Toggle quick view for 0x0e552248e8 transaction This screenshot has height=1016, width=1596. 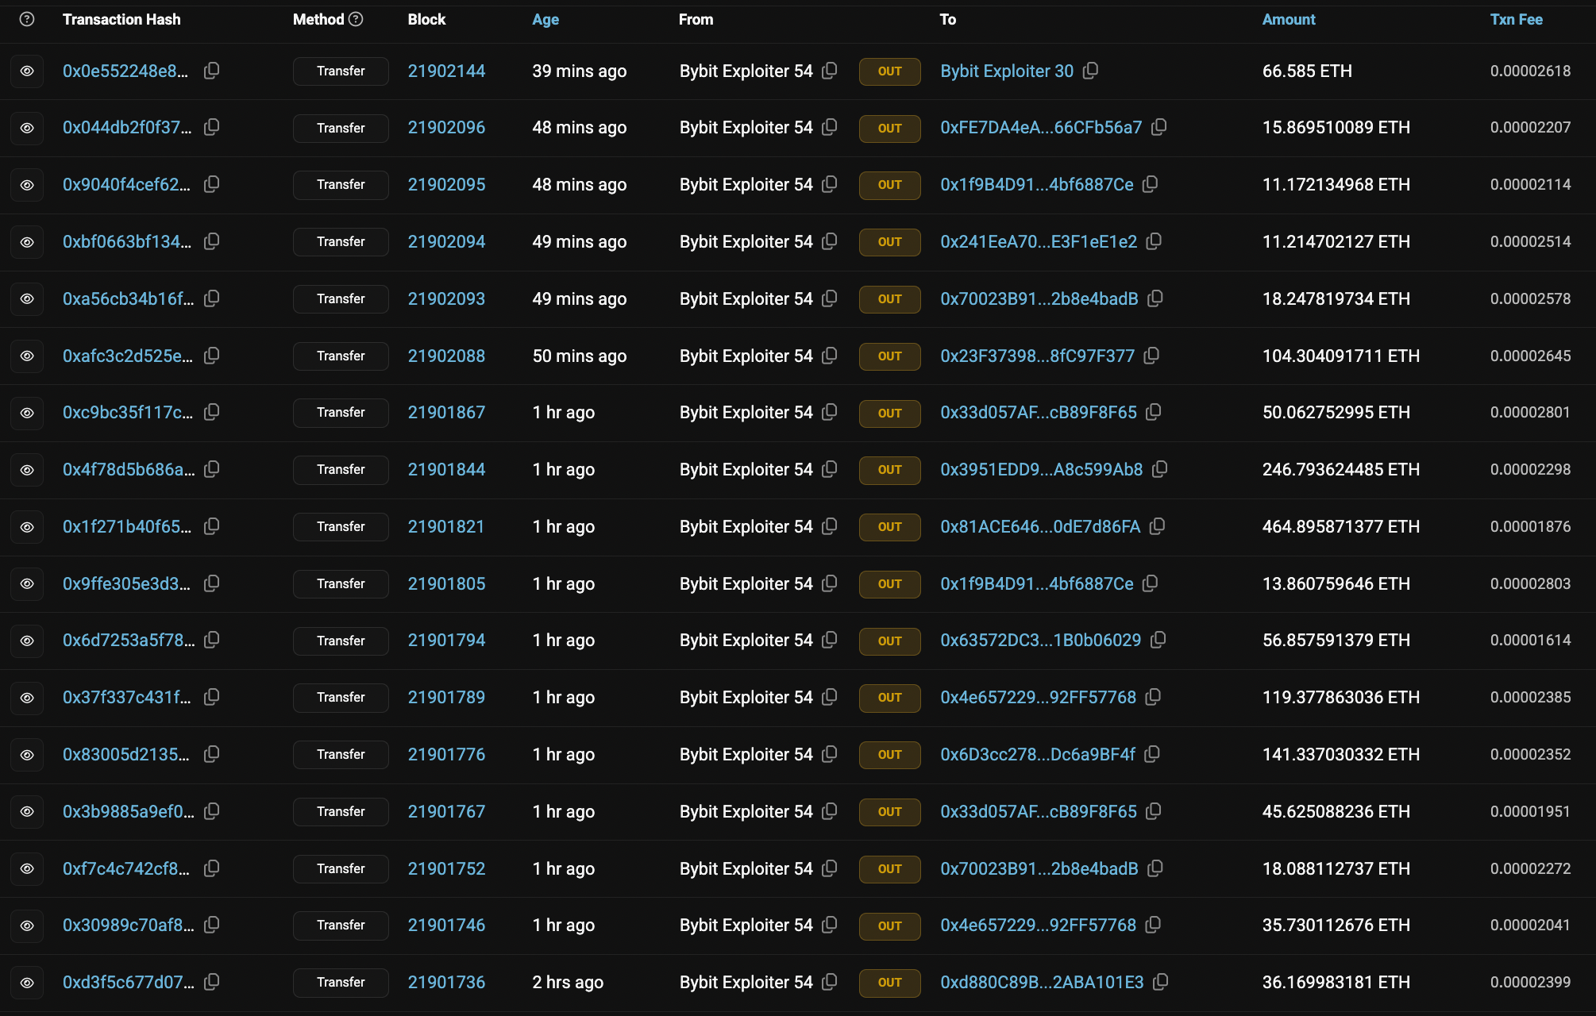click(x=27, y=71)
